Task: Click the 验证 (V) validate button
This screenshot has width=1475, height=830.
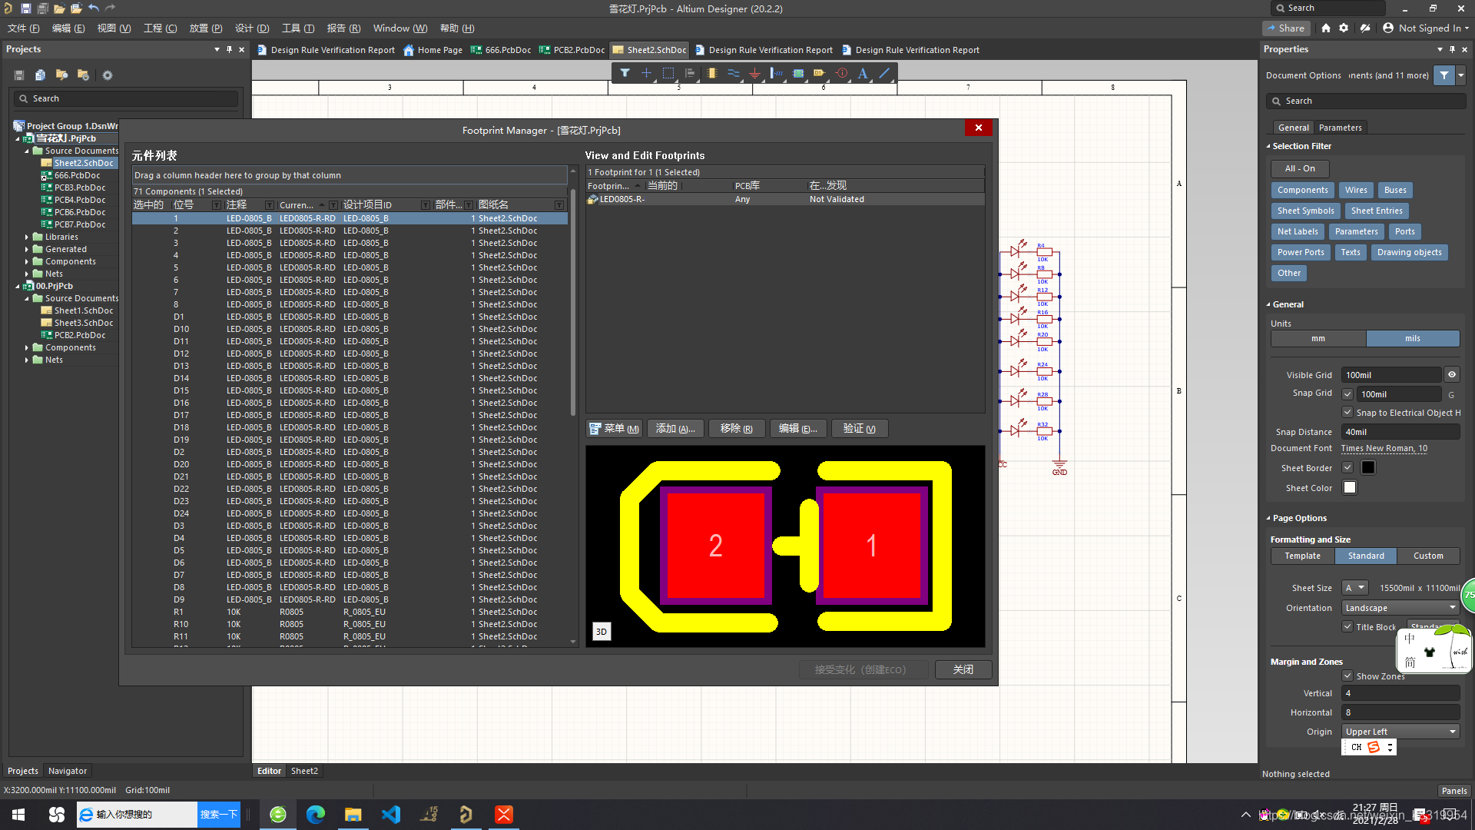Action: coord(860,429)
